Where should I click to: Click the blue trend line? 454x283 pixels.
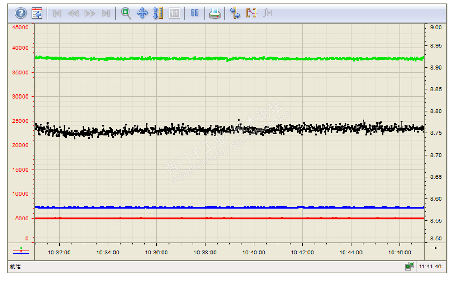(x=229, y=207)
